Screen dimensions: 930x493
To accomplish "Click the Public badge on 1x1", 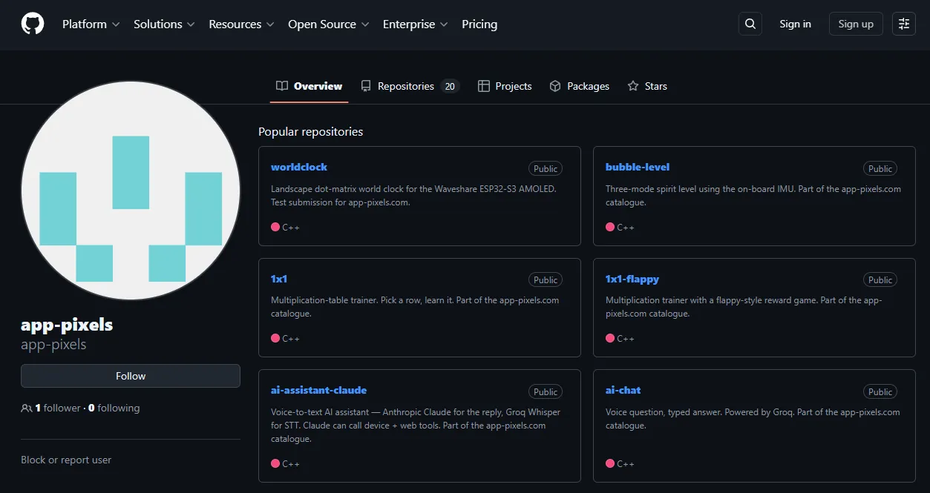I will (546, 279).
